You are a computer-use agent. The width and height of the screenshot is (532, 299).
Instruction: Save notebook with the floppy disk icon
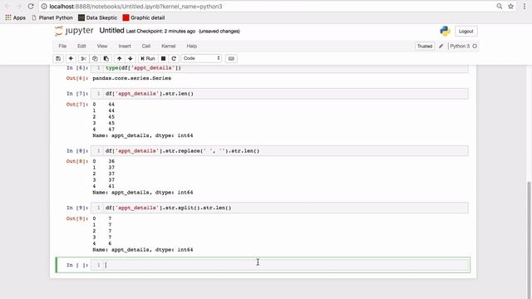point(58,59)
